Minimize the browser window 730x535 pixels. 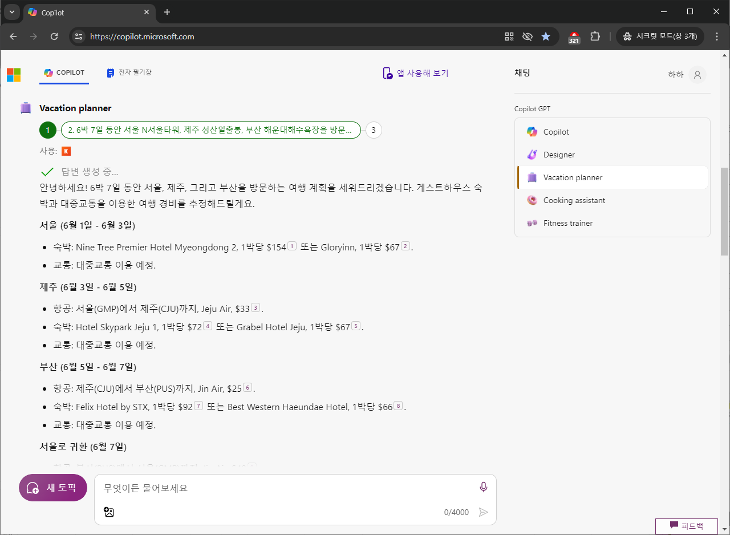pyautogui.click(x=663, y=12)
